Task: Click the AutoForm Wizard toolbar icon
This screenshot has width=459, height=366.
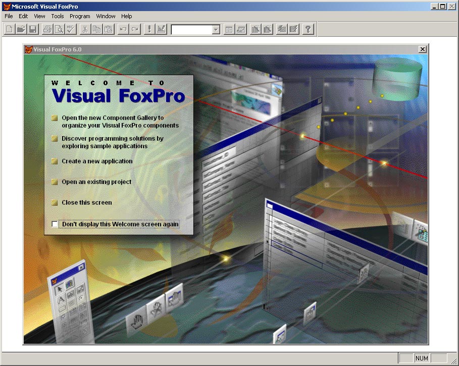Action: [282, 29]
